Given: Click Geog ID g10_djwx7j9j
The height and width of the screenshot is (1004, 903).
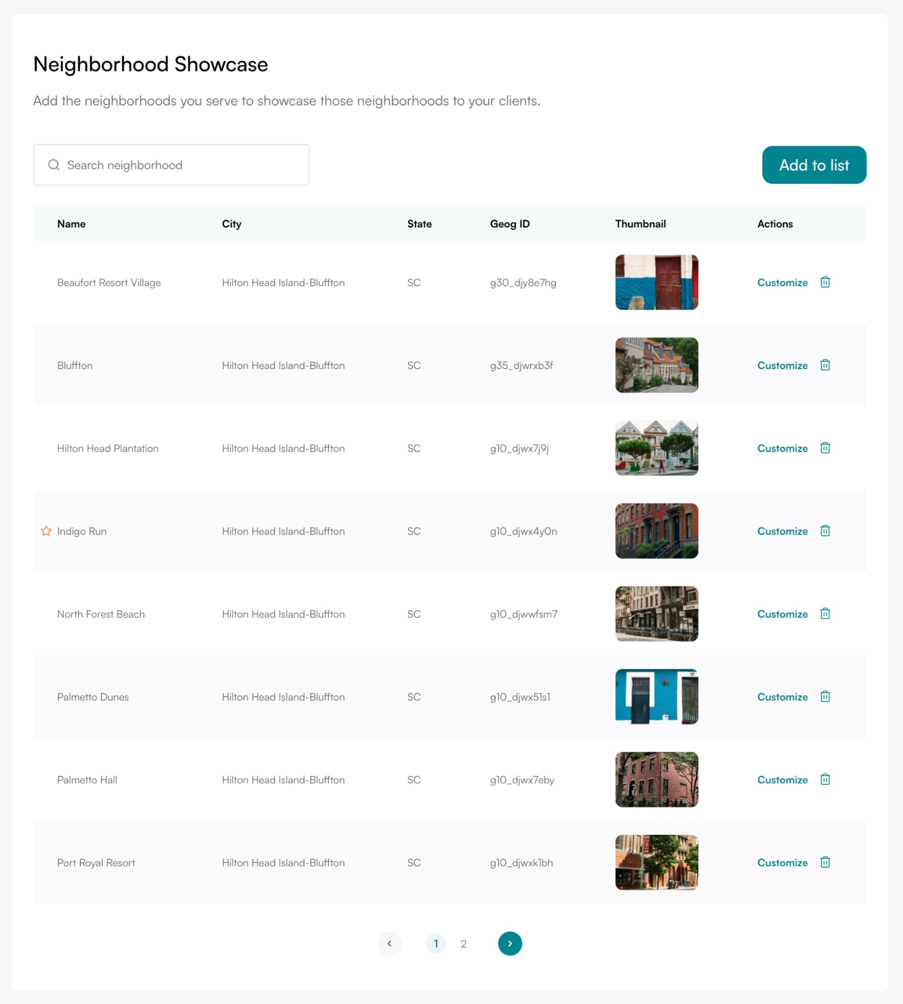Looking at the screenshot, I should 519,449.
